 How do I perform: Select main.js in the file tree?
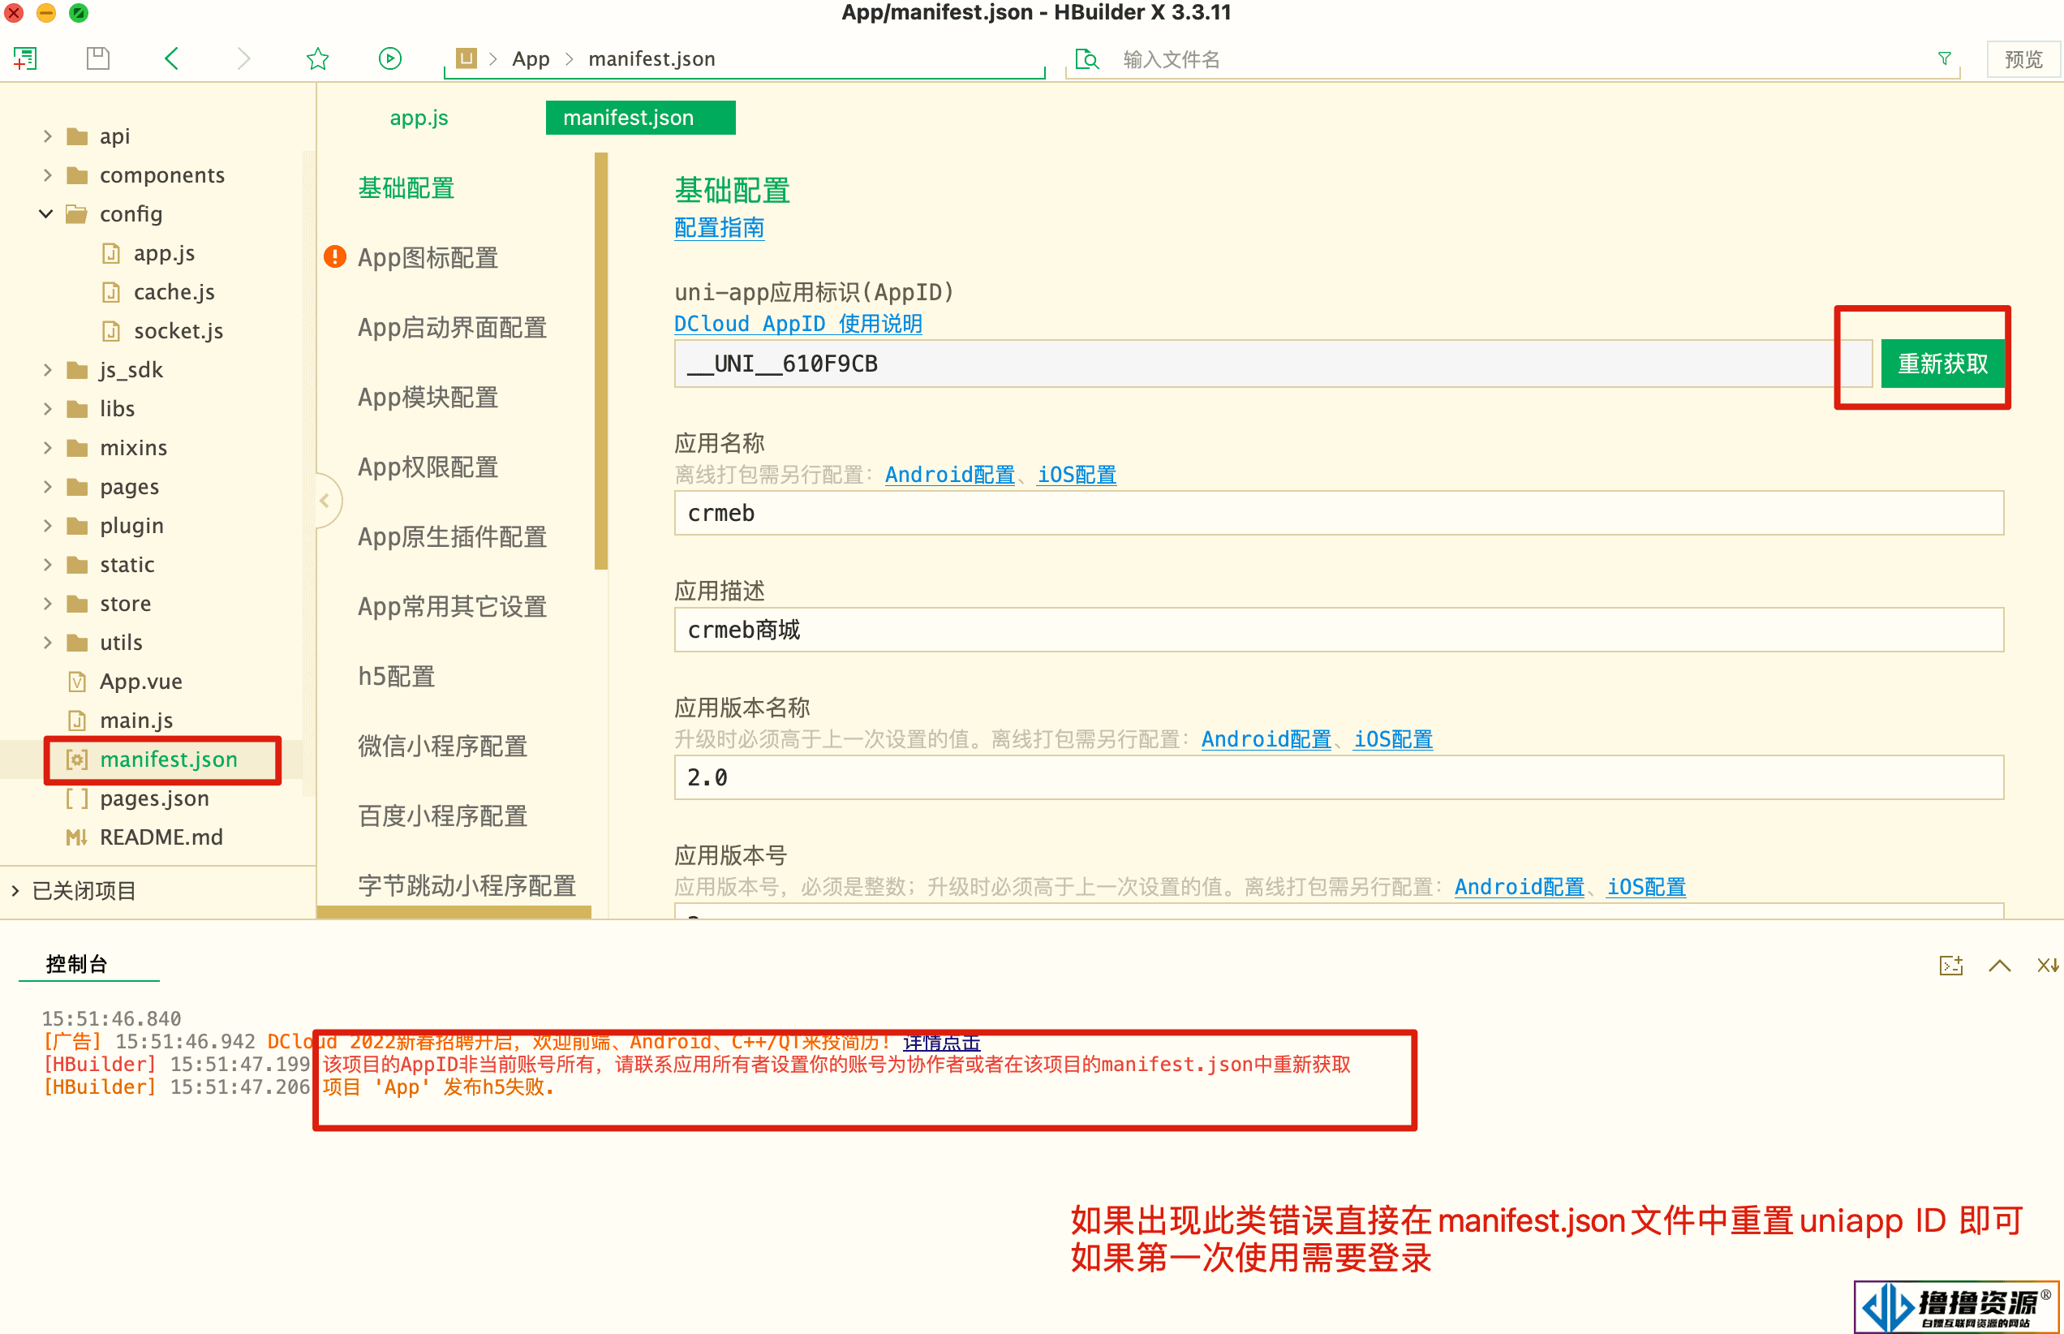click(x=136, y=721)
